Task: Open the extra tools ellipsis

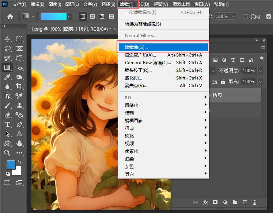Action: [19, 153]
